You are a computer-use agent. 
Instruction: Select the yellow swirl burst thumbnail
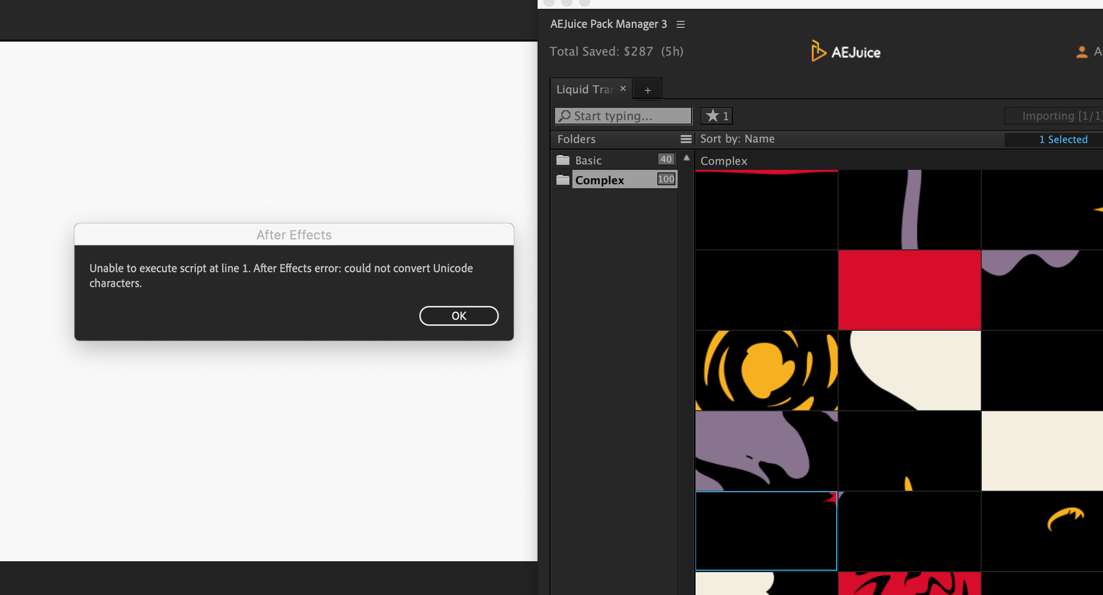tap(766, 371)
